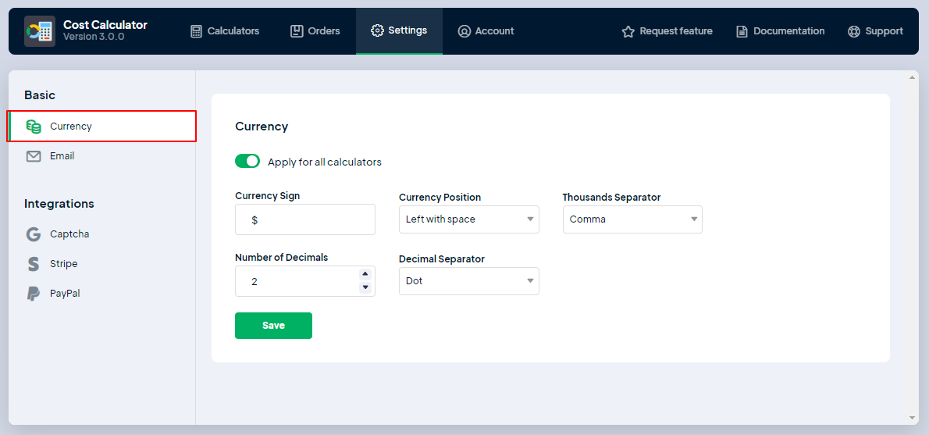
Task: Increase Number of Decimals with up arrow
Action: click(x=365, y=274)
